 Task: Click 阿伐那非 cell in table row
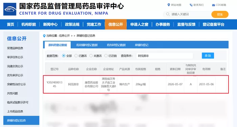pyautogui.click(x=73, y=84)
